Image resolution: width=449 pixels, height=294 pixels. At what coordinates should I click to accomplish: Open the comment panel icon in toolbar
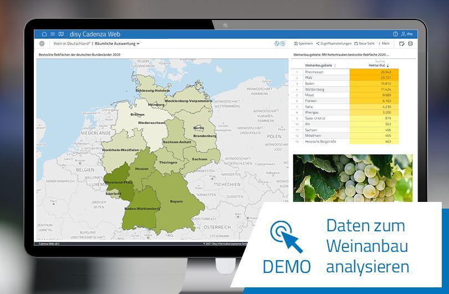pyautogui.click(x=401, y=43)
